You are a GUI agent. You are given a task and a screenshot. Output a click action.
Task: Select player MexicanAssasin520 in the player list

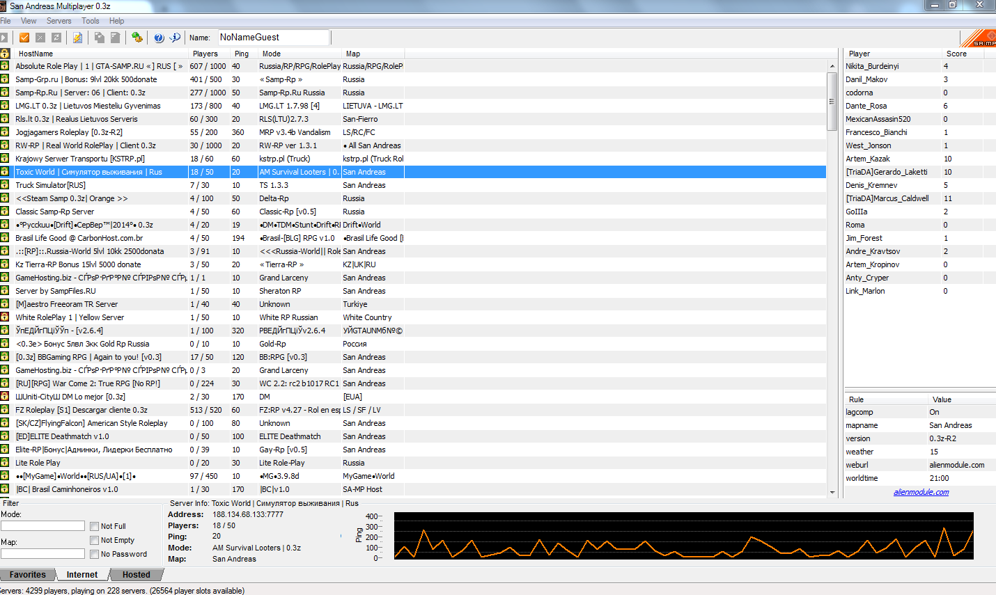pyautogui.click(x=920, y=119)
